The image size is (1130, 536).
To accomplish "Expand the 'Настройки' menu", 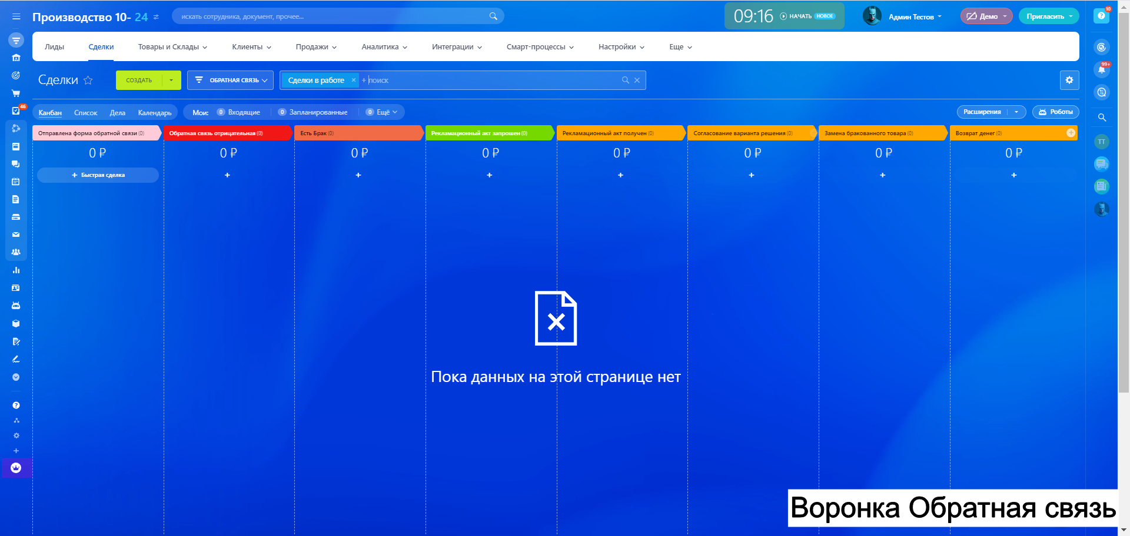I will click(x=621, y=47).
